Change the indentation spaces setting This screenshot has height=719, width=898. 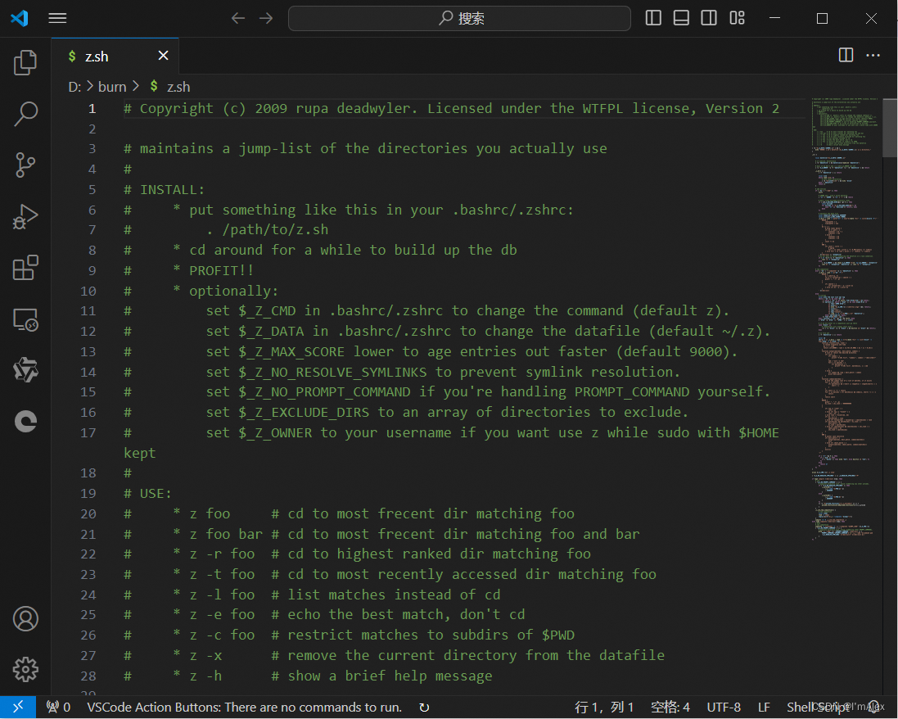(670, 707)
